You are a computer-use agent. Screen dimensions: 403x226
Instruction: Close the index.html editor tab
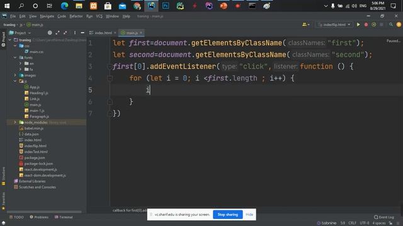tap(115, 33)
